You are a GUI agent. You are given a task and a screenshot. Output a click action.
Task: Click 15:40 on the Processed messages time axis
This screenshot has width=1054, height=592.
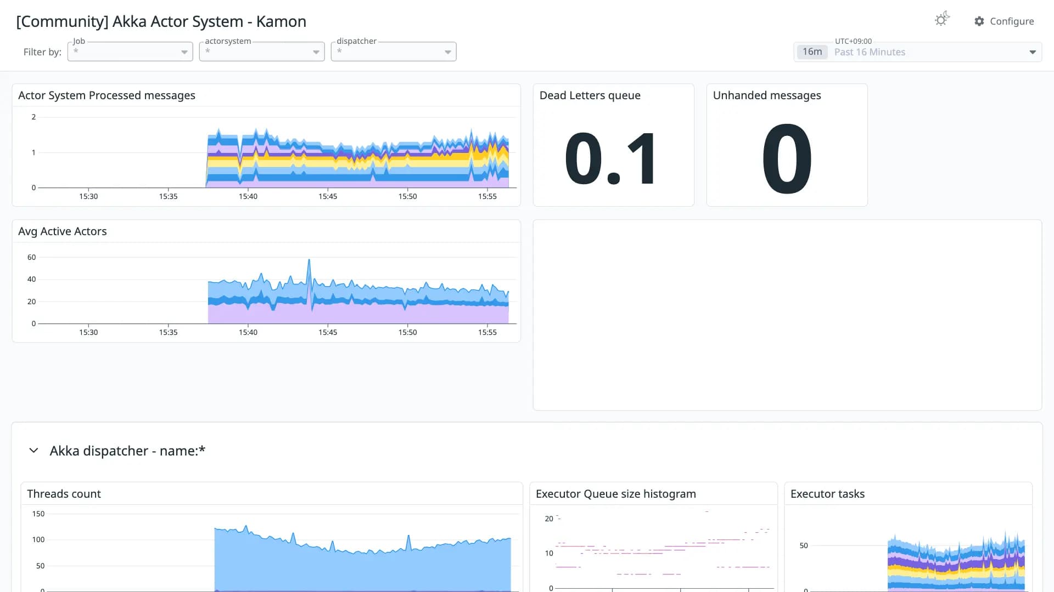coord(248,196)
